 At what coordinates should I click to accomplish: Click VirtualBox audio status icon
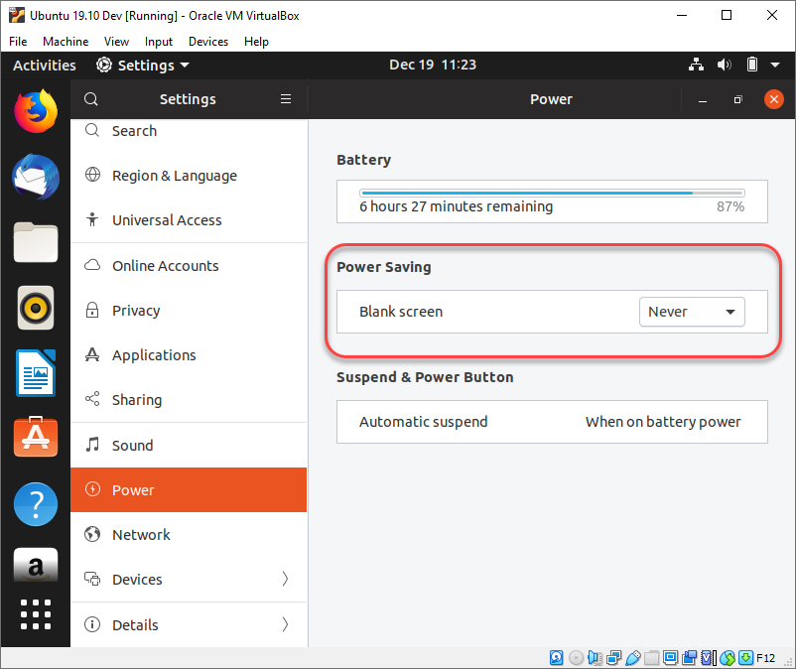click(595, 658)
